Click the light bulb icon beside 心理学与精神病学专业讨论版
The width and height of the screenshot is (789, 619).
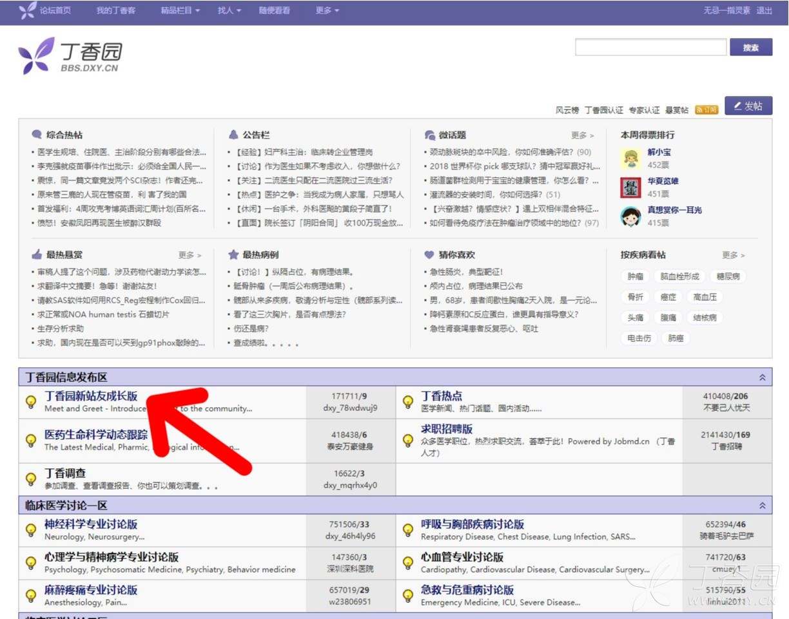point(30,562)
